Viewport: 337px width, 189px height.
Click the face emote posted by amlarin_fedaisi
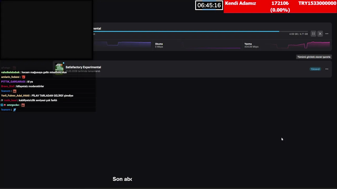[23, 77]
